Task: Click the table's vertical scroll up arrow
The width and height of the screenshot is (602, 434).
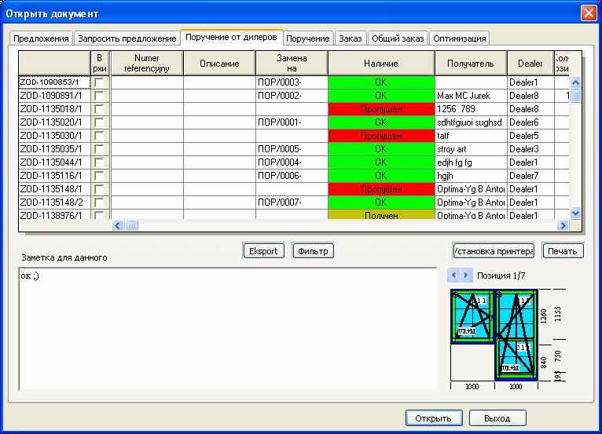Action: pos(575,82)
